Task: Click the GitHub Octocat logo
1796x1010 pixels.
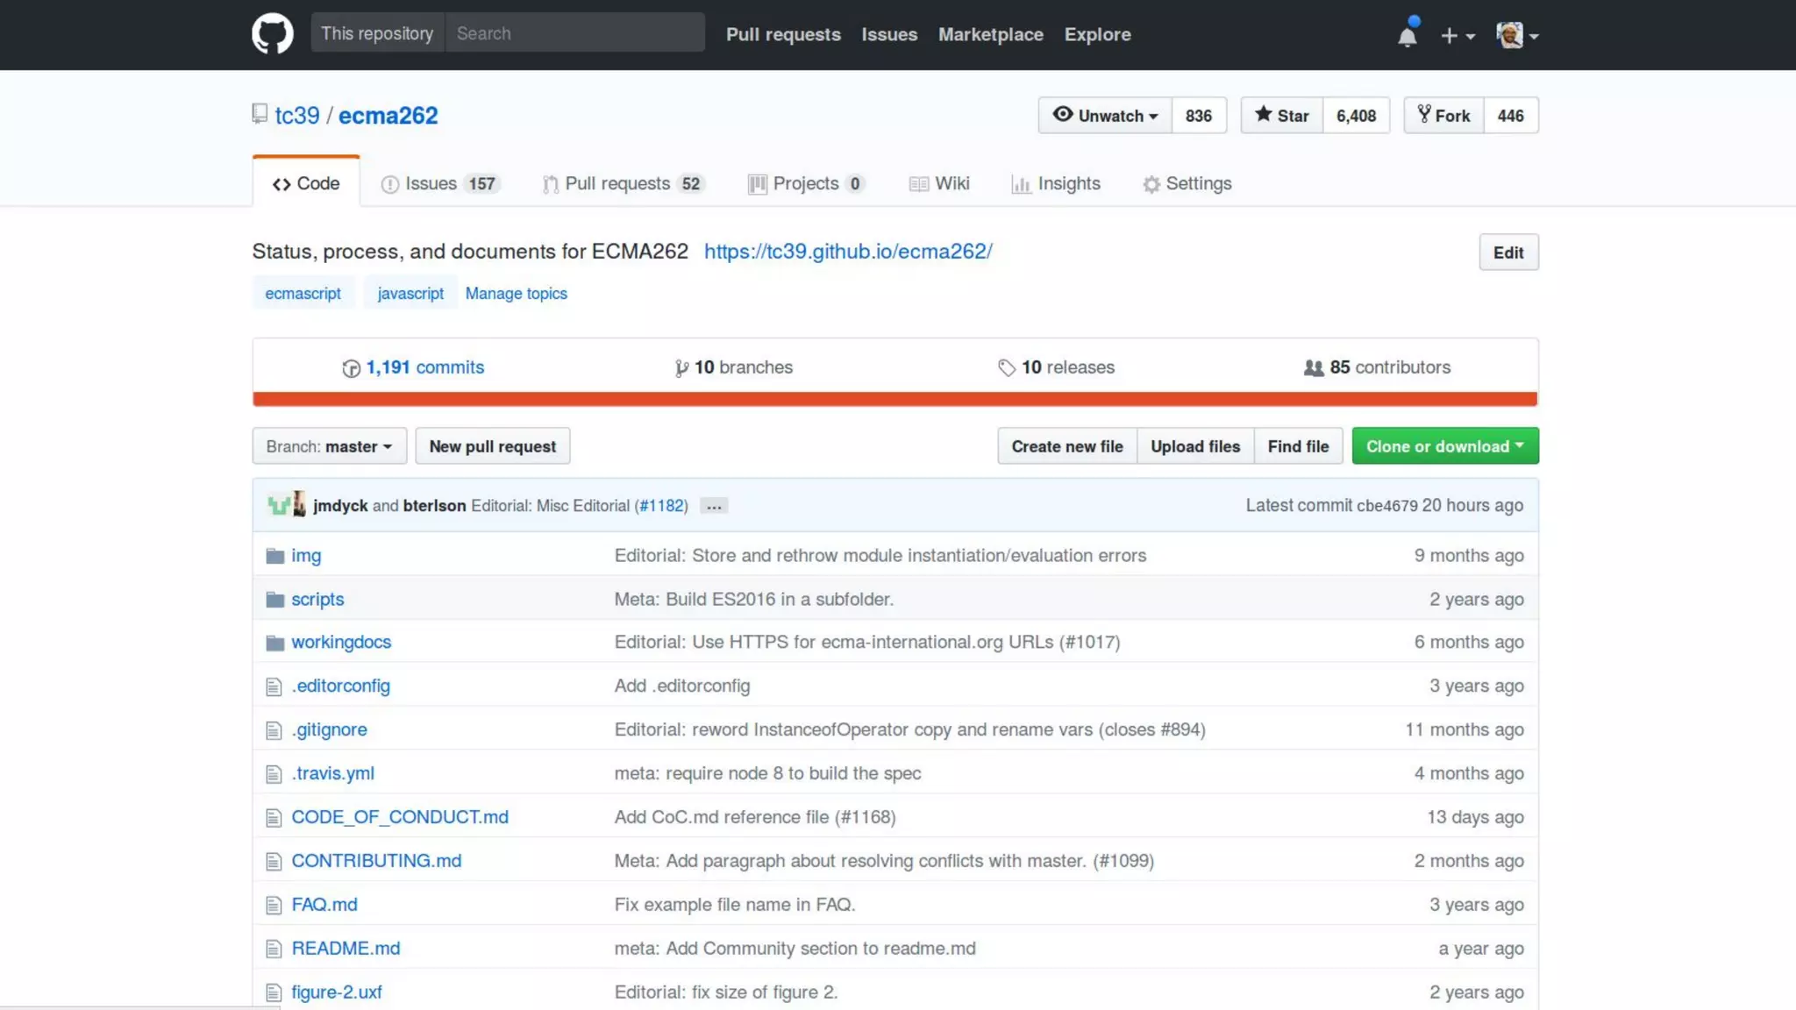Action: coord(272,34)
